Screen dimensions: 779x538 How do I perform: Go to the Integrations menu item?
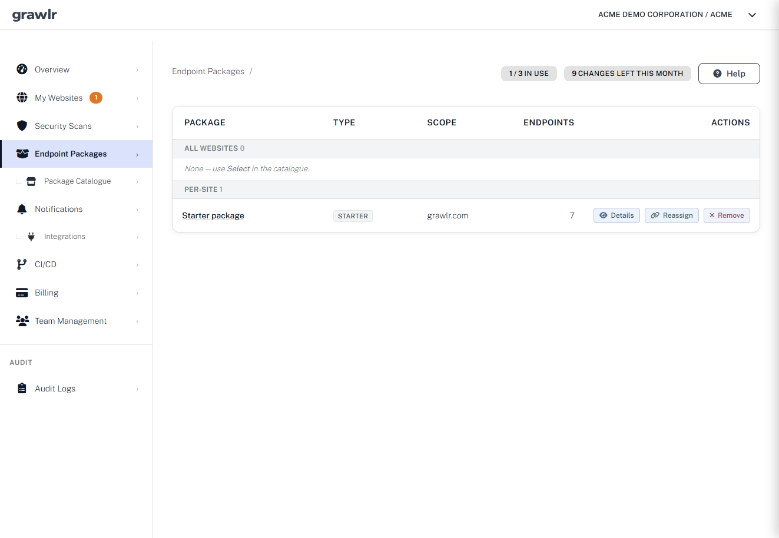point(77,237)
